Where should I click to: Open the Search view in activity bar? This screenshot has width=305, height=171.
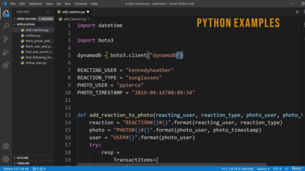6,26
